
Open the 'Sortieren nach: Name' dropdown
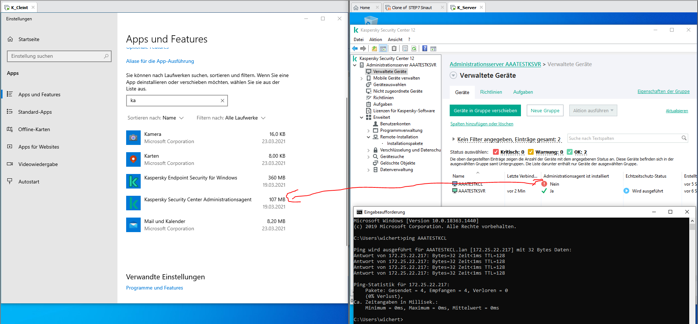pyautogui.click(x=156, y=118)
